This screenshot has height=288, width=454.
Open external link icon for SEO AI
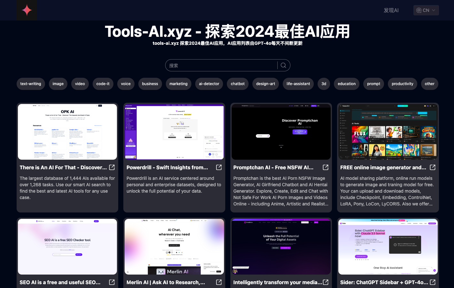[x=112, y=282]
